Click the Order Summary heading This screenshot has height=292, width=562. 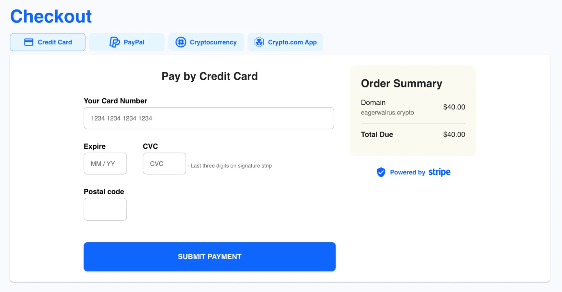(401, 84)
